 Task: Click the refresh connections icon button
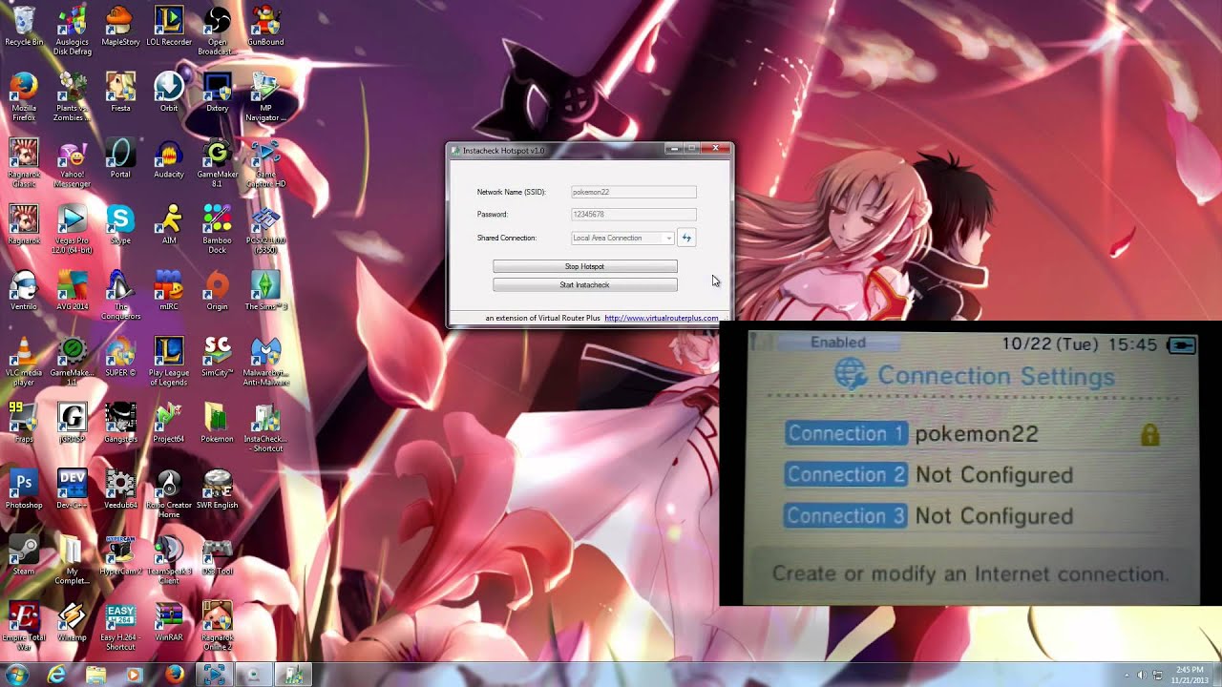tap(686, 238)
